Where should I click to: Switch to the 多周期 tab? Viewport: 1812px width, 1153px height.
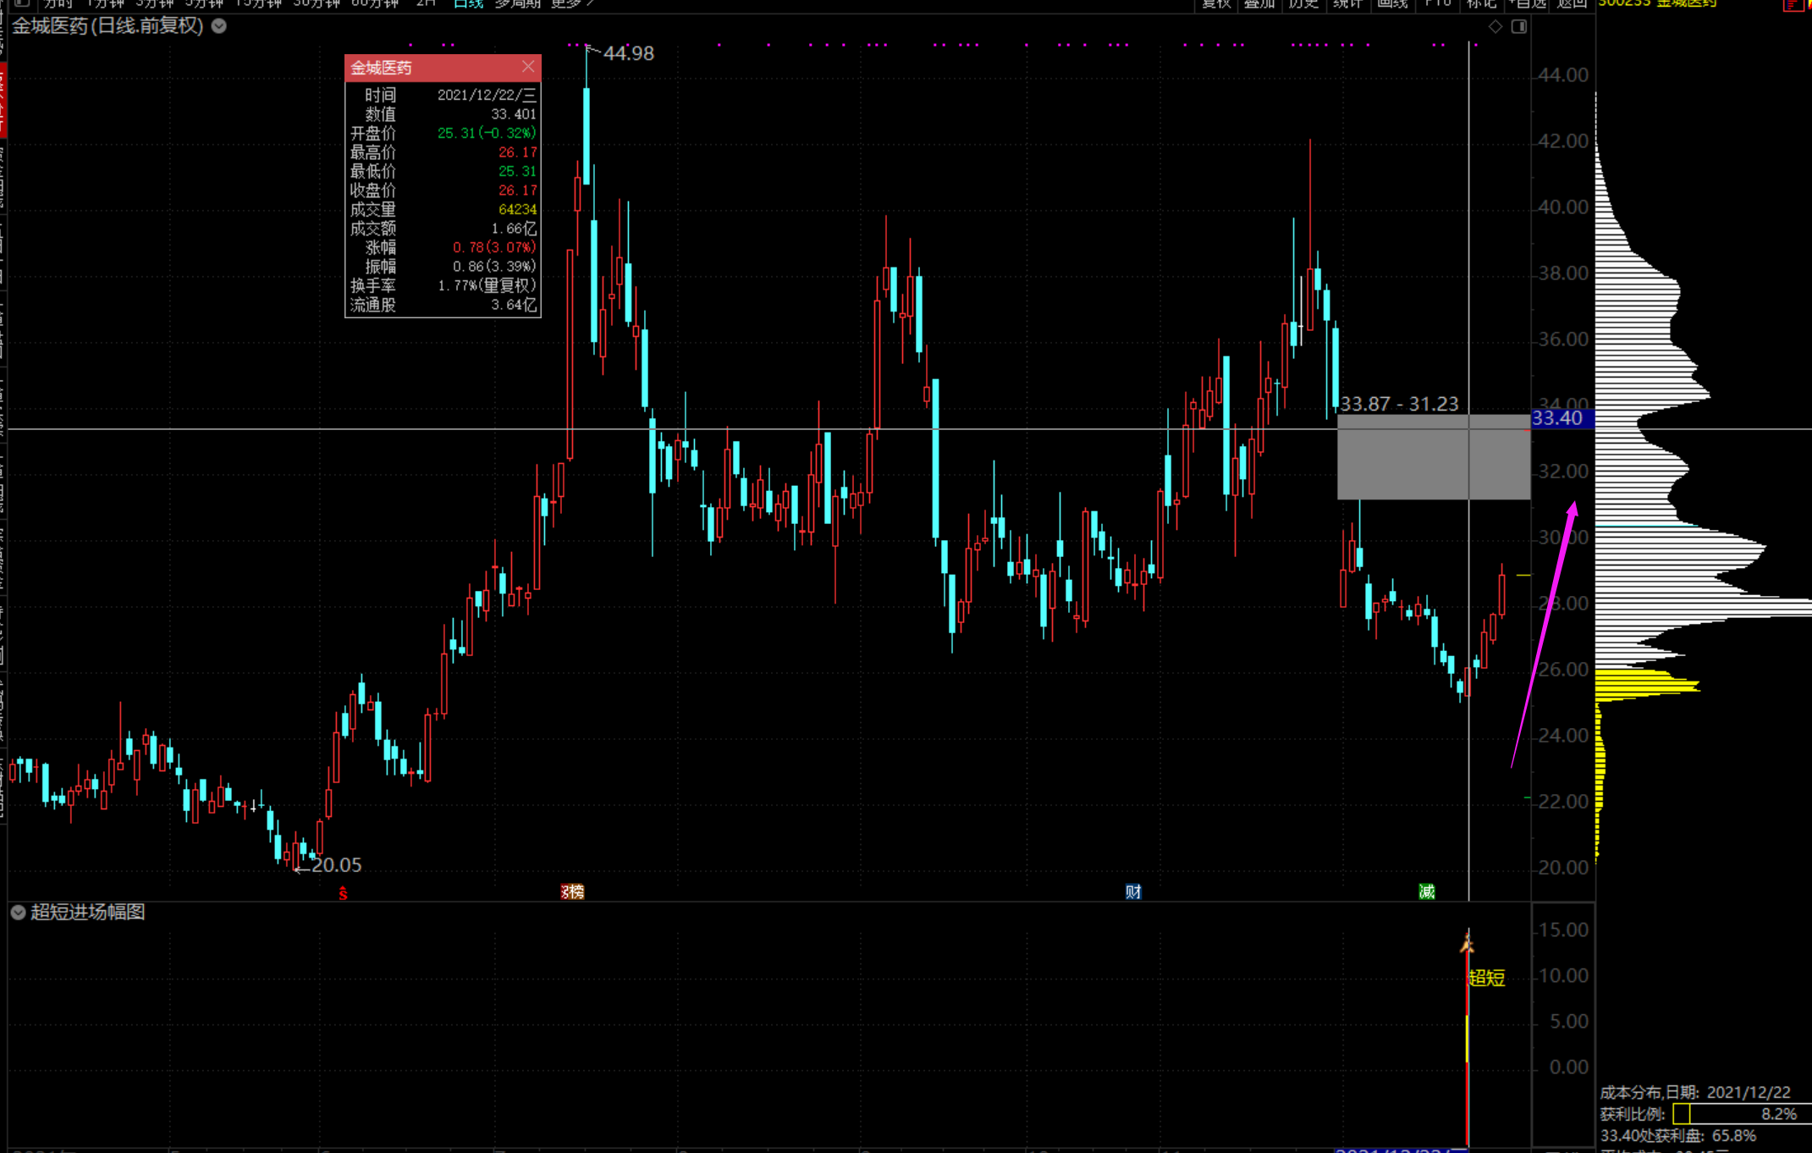pos(517,3)
